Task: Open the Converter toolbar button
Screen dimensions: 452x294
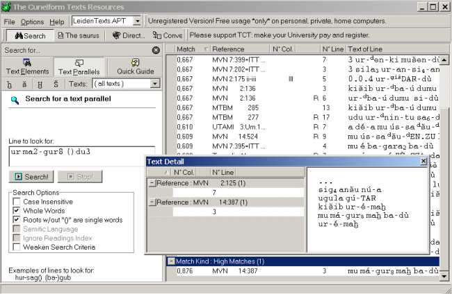Action: [168, 35]
